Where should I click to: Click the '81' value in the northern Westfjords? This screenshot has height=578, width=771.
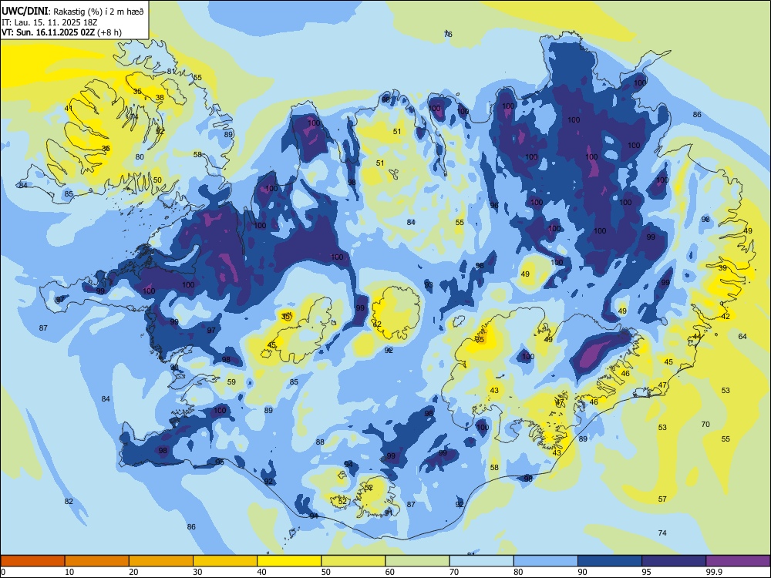tap(171, 71)
